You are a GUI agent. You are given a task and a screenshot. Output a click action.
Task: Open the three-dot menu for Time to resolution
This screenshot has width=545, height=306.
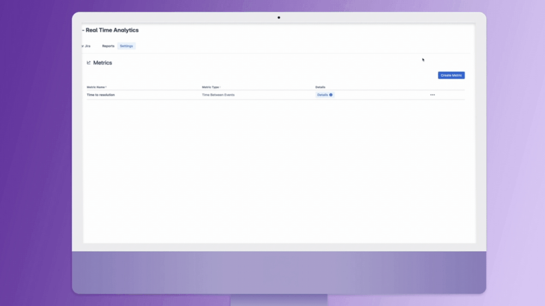433,95
